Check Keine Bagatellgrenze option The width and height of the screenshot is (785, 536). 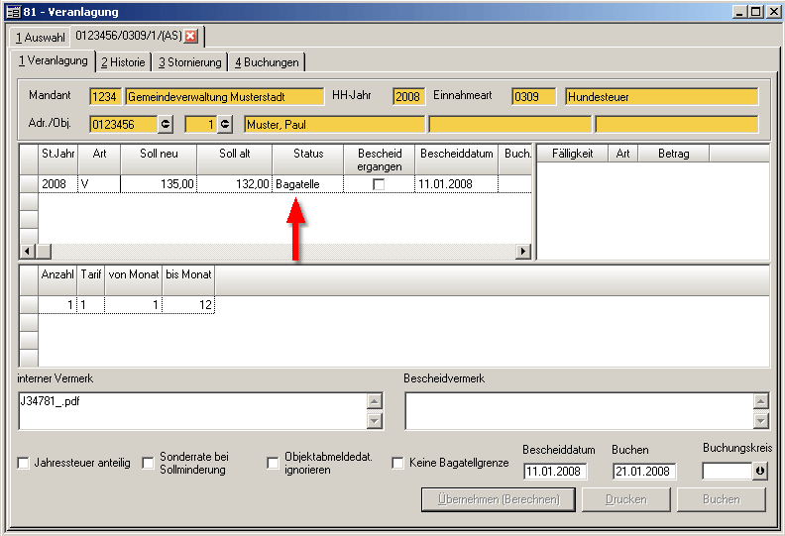(397, 463)
